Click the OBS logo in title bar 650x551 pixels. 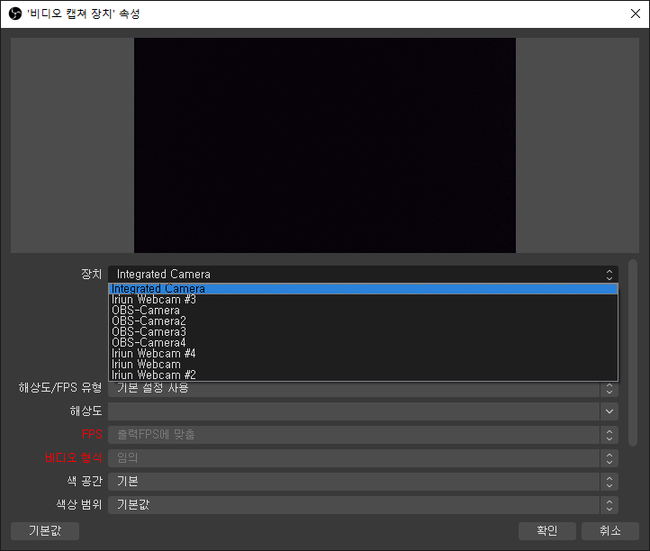click(15, 14)
